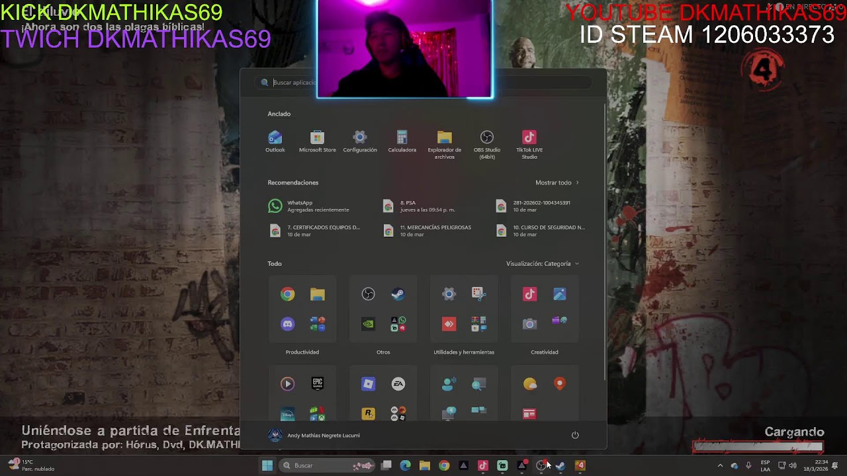Open Snipping Tool in Utilidades category
This screenshot has width=847, height=476.
tap(478, 294)
